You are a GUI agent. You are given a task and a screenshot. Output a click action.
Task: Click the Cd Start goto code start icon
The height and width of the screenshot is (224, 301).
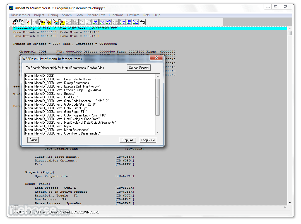[42, 22]
